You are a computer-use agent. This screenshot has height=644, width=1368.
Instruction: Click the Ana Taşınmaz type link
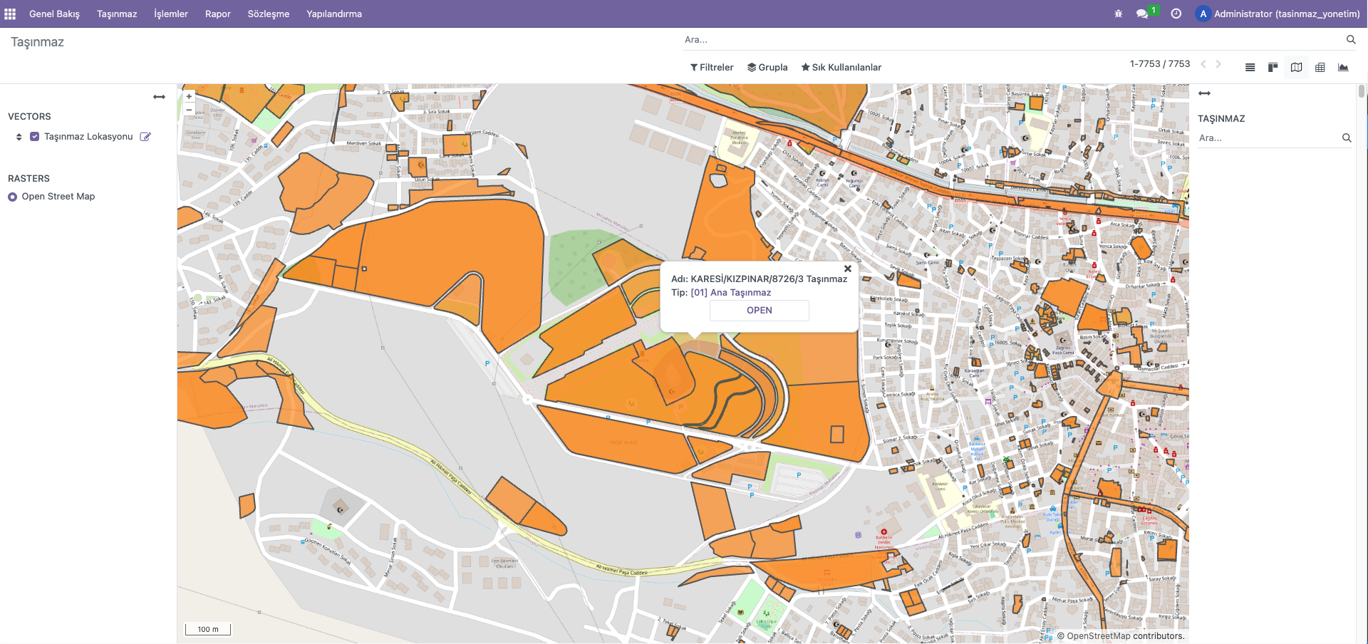point(730,293)
